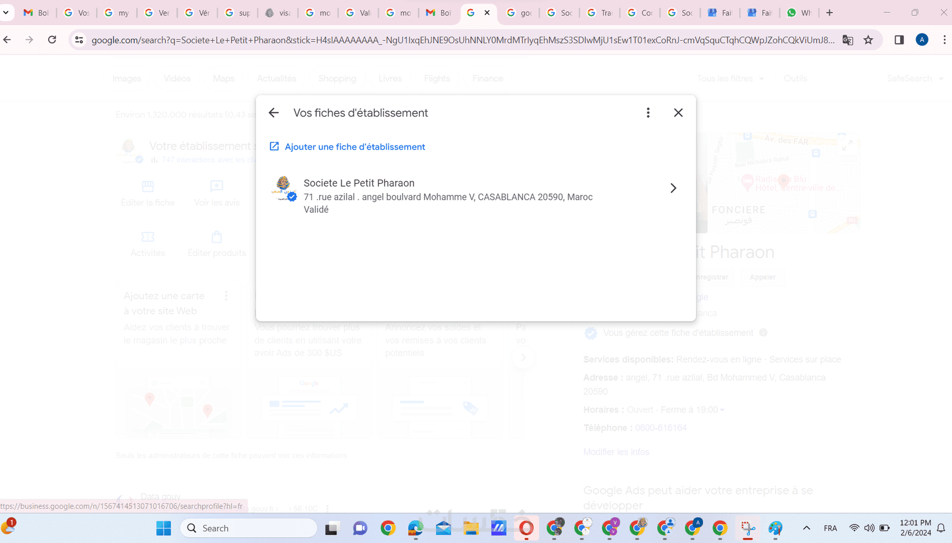Select the Livres search filter
Viewport: 952px width, 543px height.
390,78
